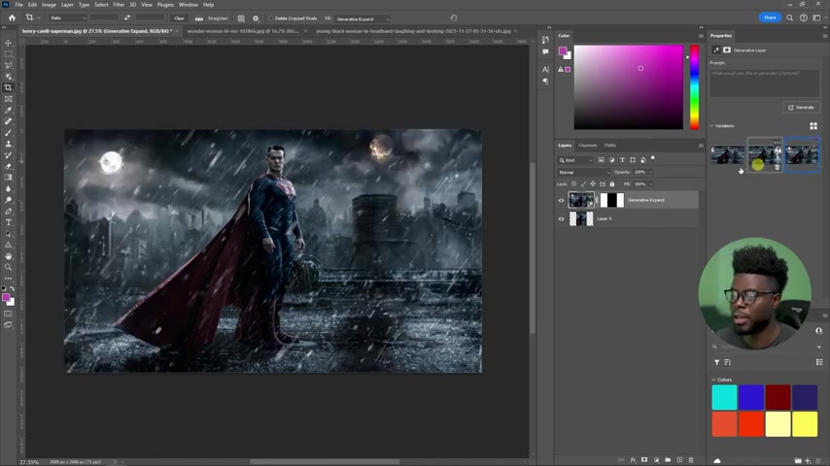This screenshot has height=466, width=830.
Task: Select the Hand tool
Action: pos(8,256)
